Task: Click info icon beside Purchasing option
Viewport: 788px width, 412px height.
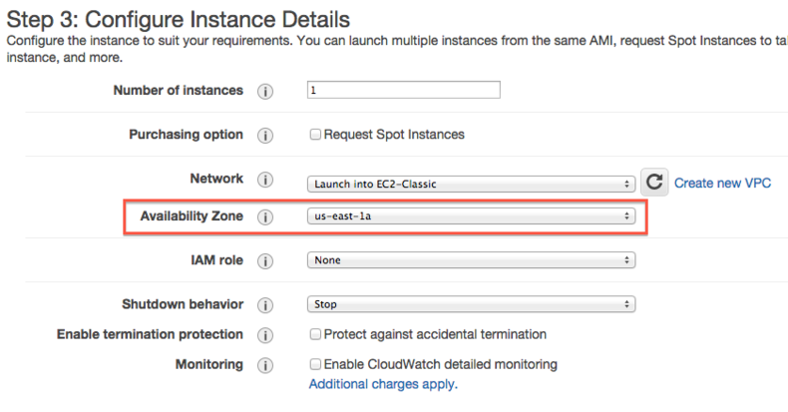Action: pos(265,135)
